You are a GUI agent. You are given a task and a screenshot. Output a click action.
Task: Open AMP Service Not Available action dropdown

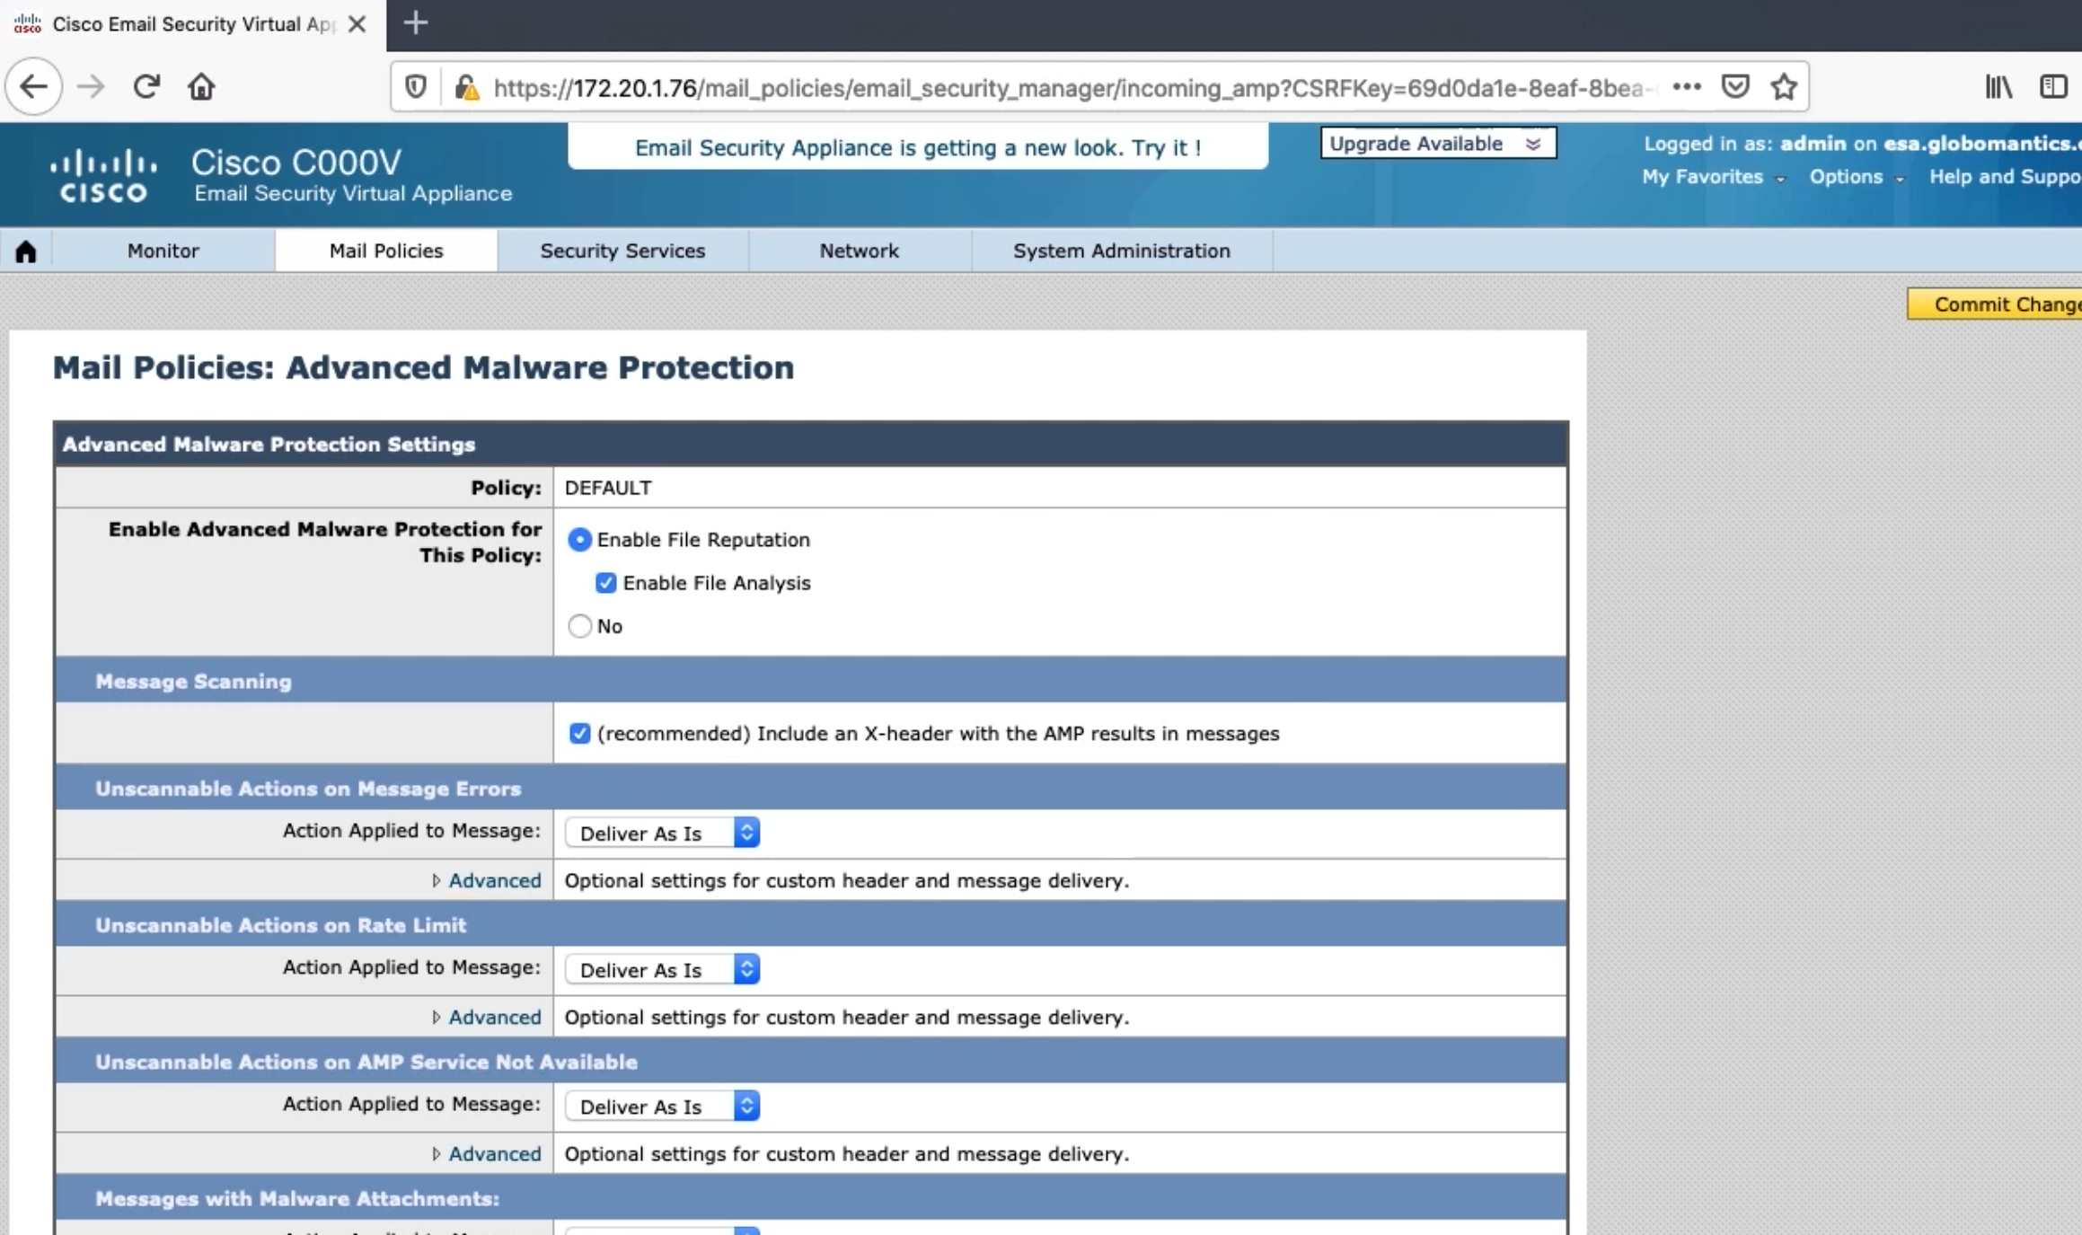click(662, 1106)
